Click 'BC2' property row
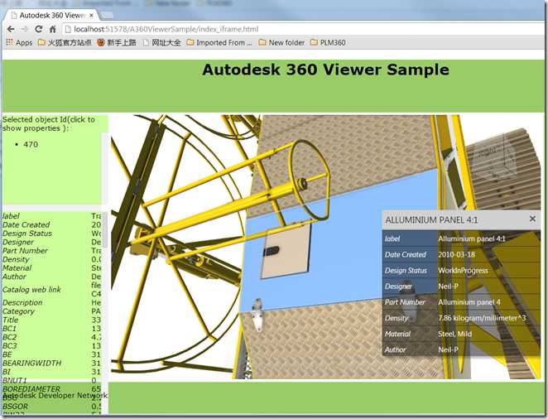Image resolution: width=548 pixels, height=419 pixels. pyautogui.click(x=51, y=337)
